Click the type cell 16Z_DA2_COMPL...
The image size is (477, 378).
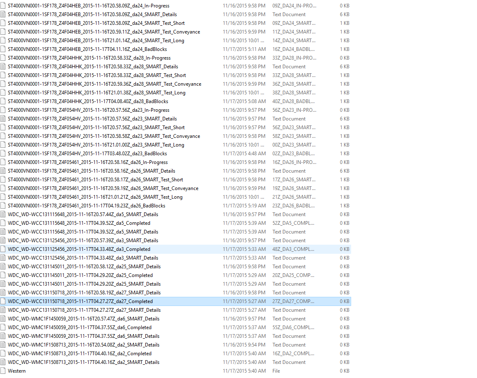point(293,354)
